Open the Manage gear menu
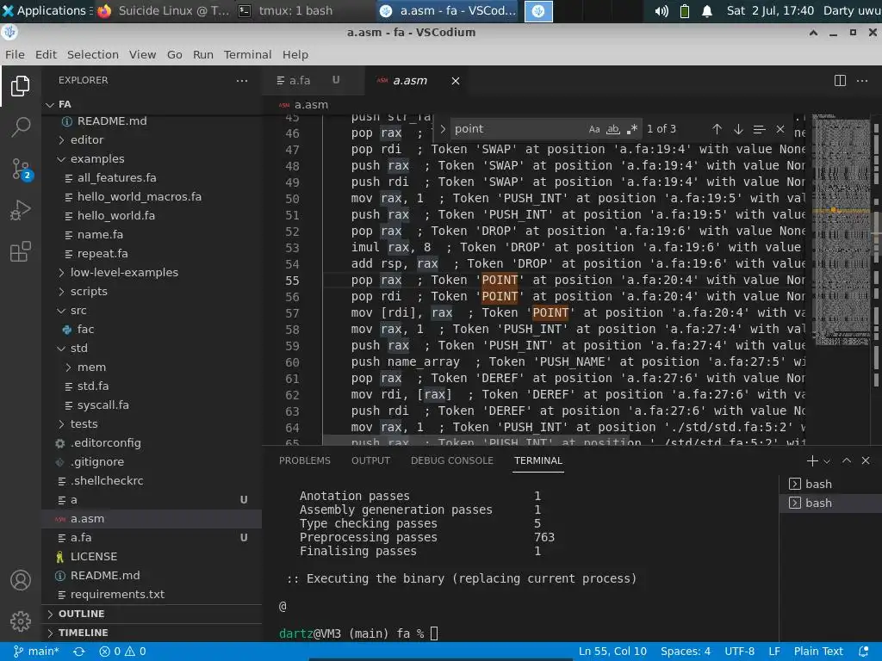This screenshot has height=661, width=882. [21, 621]
